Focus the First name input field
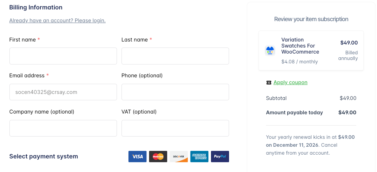This screenshot has width=377, height=172. [63, 56]
